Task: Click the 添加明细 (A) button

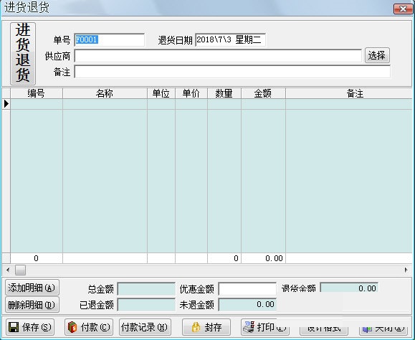Action: point(32,288)
